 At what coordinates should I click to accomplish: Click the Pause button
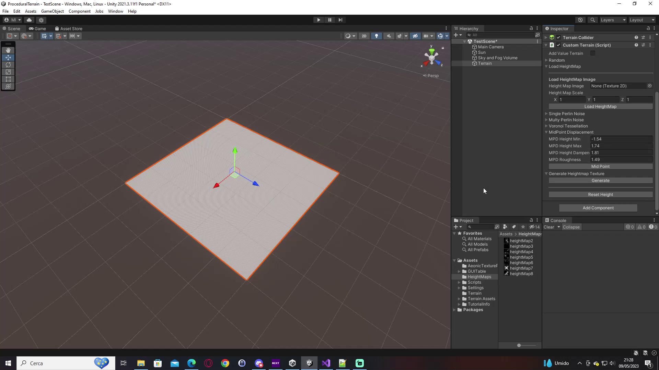pyautogui.click(x=329, y=20)
